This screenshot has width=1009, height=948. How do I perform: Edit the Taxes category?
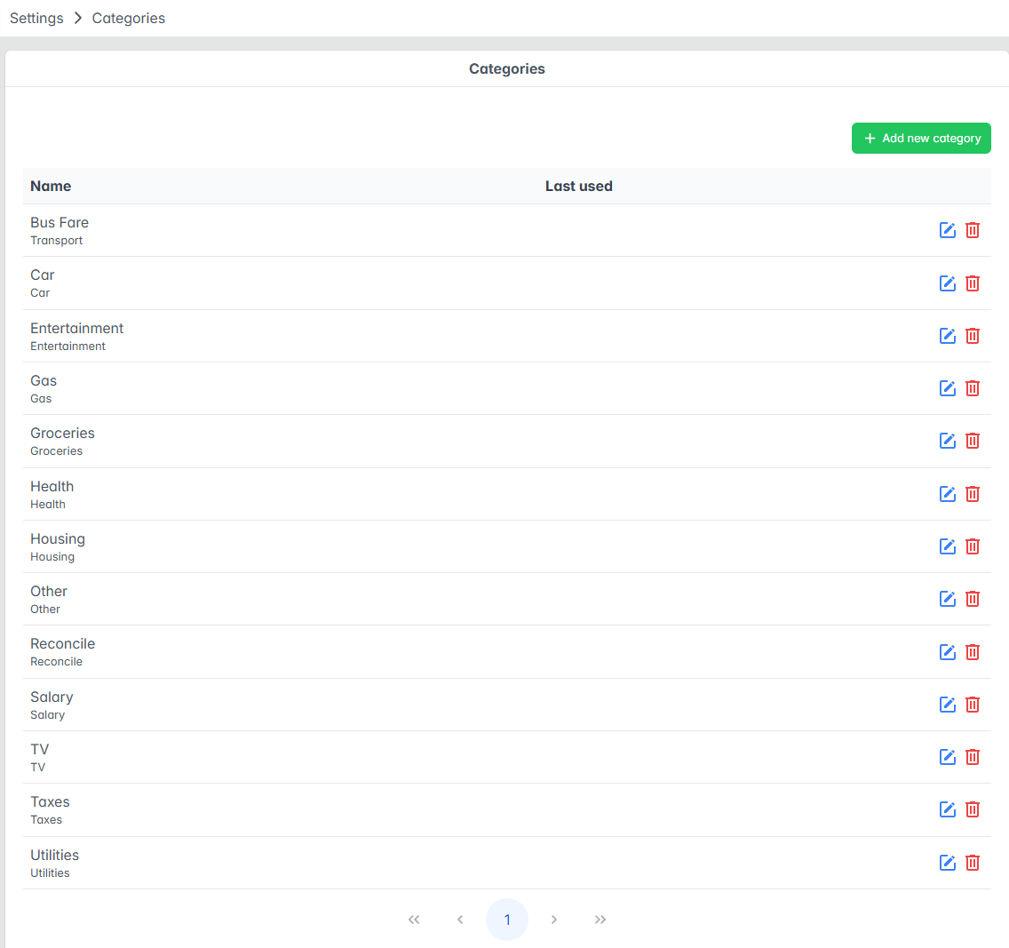pos(947,809)
